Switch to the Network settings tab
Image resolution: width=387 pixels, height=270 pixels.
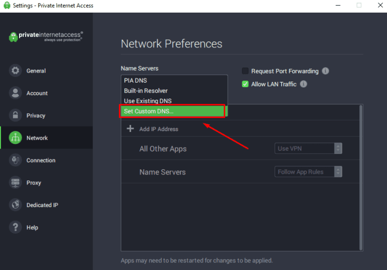click(x=37, y=138)
